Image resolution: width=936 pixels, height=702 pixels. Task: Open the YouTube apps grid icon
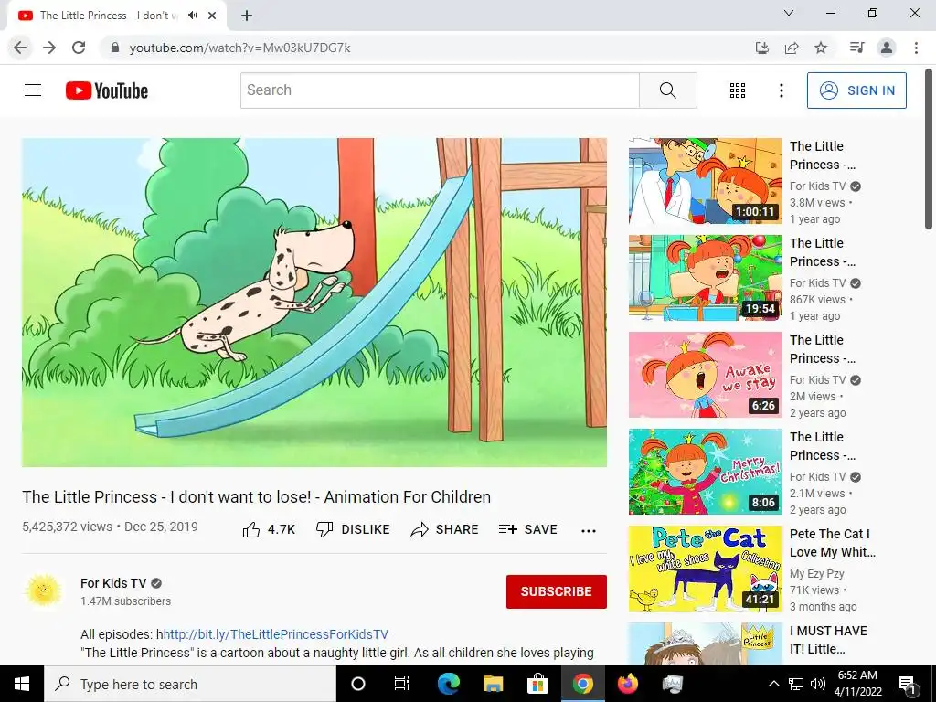(x=738, y=90)
